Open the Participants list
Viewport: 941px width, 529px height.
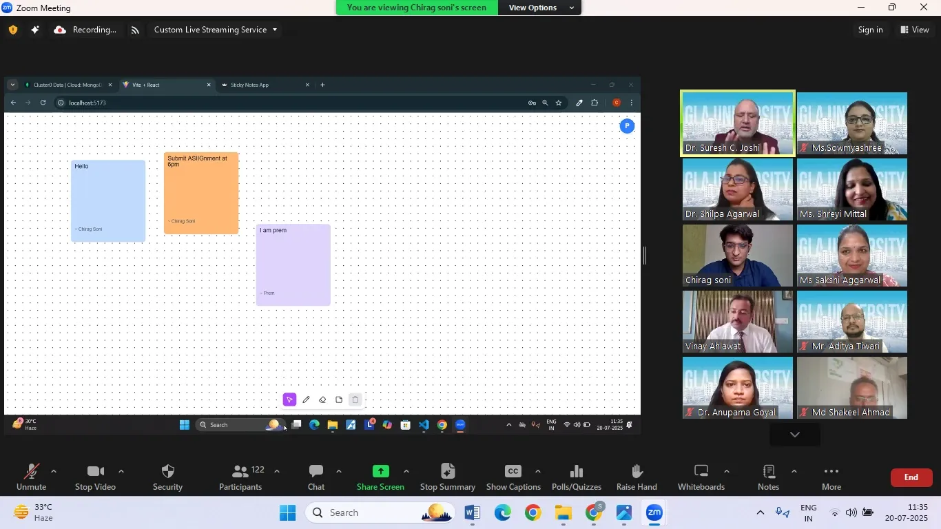240,472
